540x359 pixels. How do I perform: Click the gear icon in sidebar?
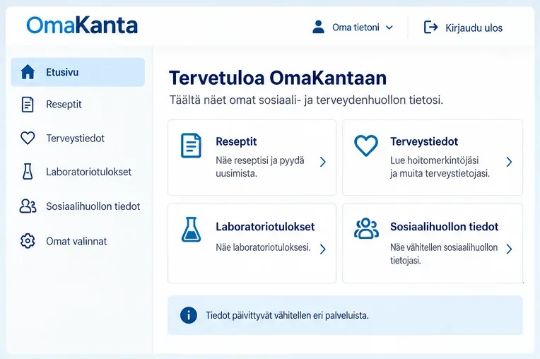[x=28, y=241]
